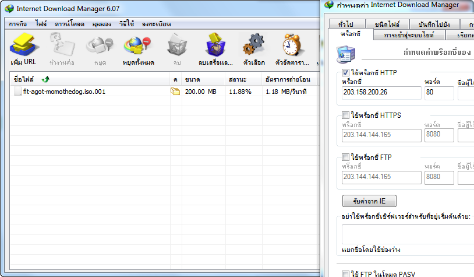The height and width of the screenshot is (277, 474).
Task: Open the ลงทะเบียน (Registration) menu
Action: pyautogui.click(x=157, y=23)
